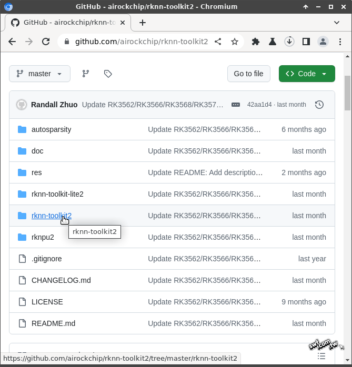Click the rknpu2 folder icon
The image size is (352, 367).
pyautogui.click(x=22, y=237)
